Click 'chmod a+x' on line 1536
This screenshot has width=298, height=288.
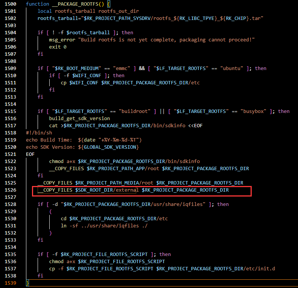pos(62,262)
